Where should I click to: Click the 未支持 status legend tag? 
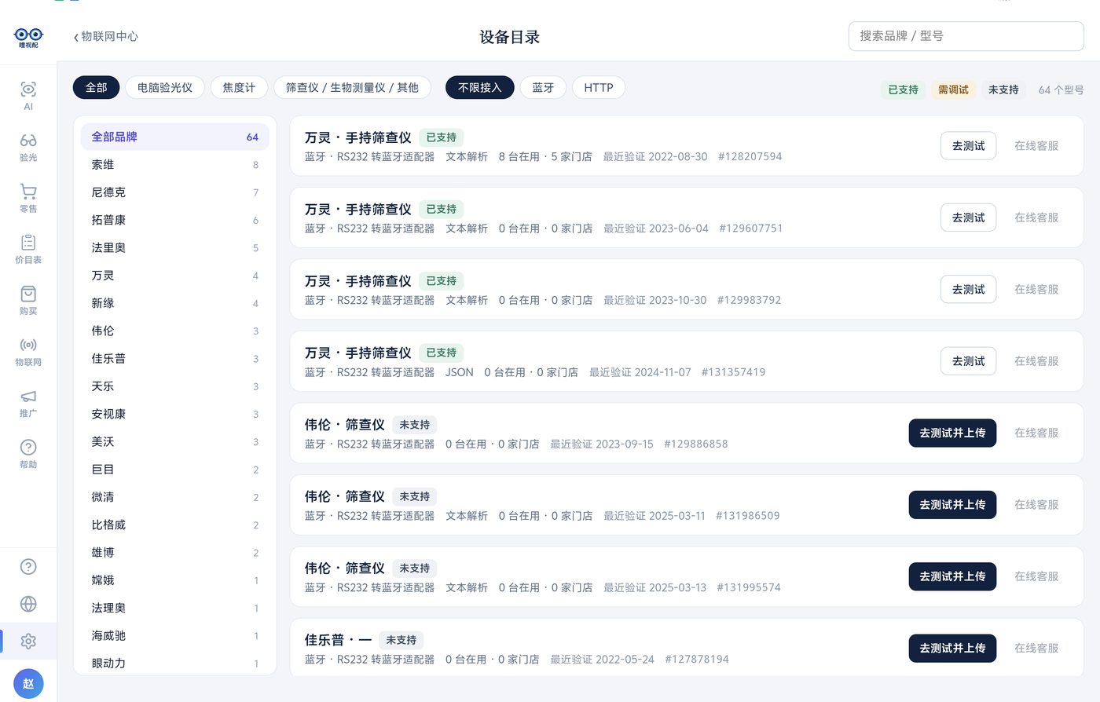click(x=1003, y=90)
